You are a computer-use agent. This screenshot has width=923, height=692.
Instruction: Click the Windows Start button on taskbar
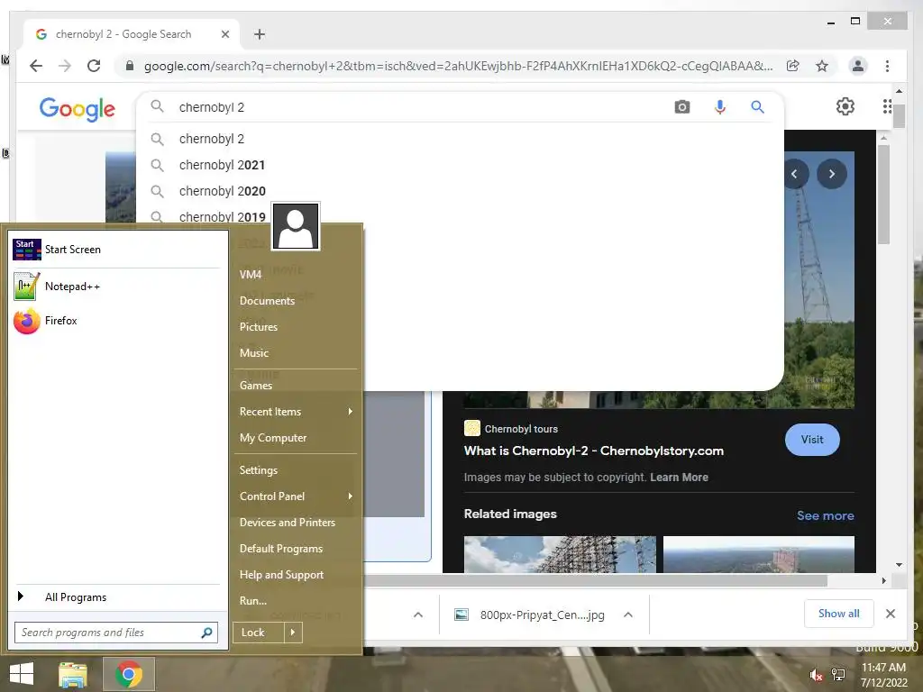[x=22, y=674]
